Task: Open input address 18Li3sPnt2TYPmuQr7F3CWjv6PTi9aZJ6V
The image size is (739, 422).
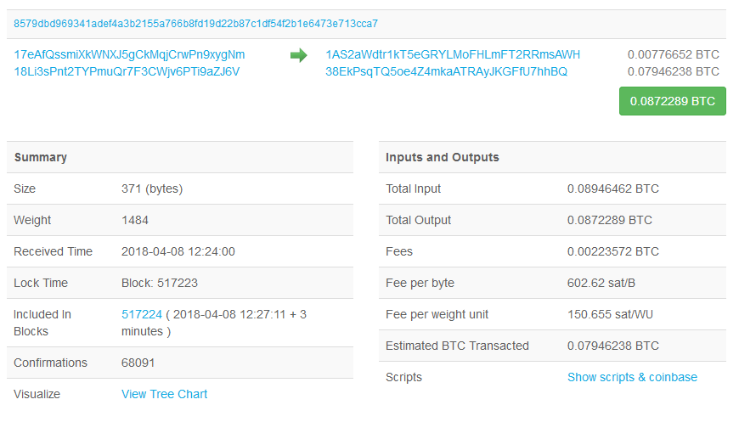Action: click(127, 71)
